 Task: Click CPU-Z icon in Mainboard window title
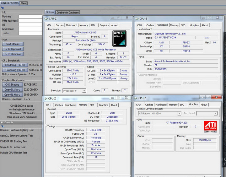(x=137, y=19)
